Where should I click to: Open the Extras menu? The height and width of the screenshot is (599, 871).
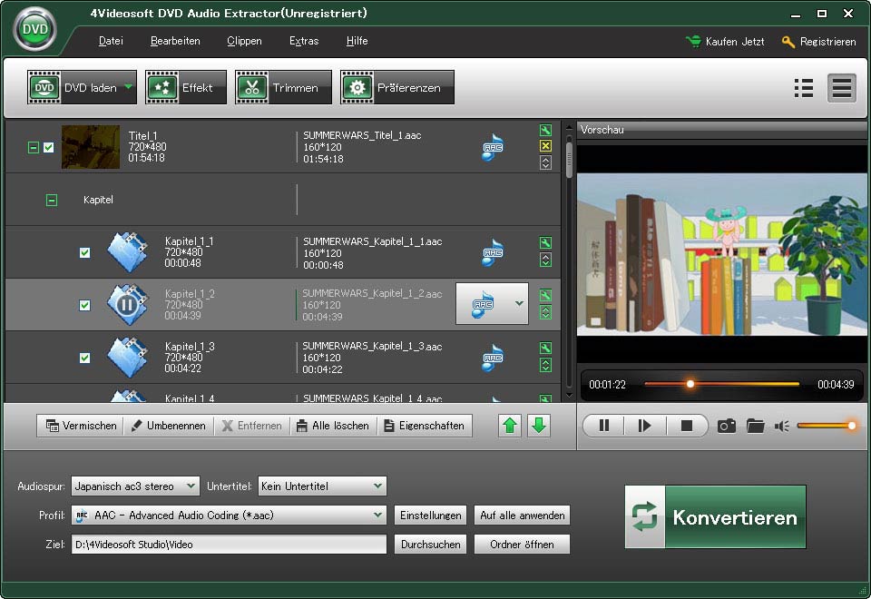(303, 41)
